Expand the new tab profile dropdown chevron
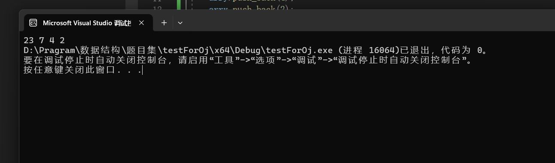 click(x=180, y=23)
